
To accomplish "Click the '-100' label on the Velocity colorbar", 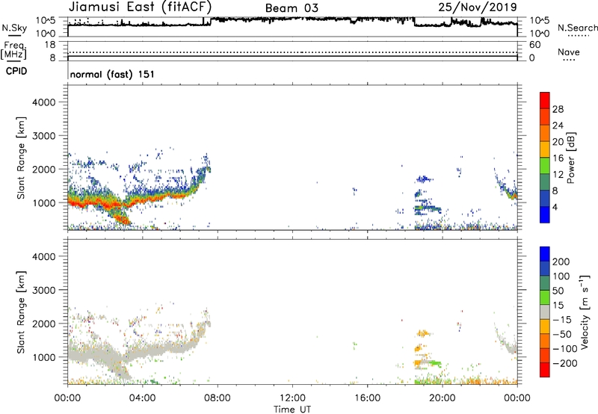I will (x=565, y=348).
